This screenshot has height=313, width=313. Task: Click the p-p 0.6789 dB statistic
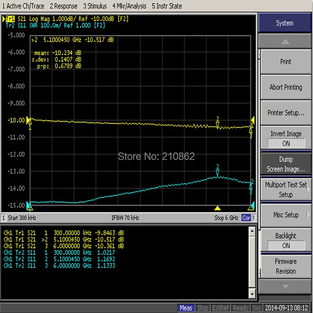click(59, 66)
